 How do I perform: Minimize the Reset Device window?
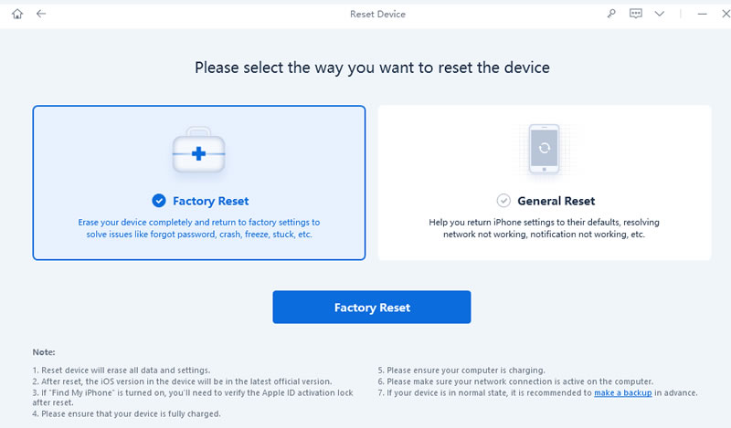[x=702, y=14]
